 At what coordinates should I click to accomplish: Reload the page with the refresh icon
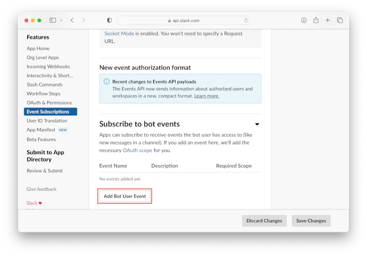pyautogui.click(x=246, y=20)
